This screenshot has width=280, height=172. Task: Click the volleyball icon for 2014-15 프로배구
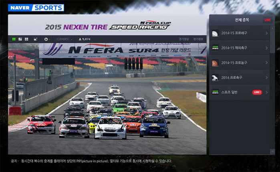tap(215, 33)
